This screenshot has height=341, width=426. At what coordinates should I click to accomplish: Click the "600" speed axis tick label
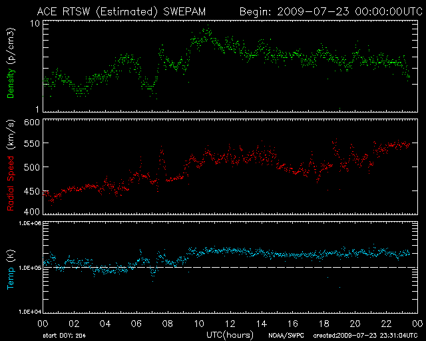31,123
